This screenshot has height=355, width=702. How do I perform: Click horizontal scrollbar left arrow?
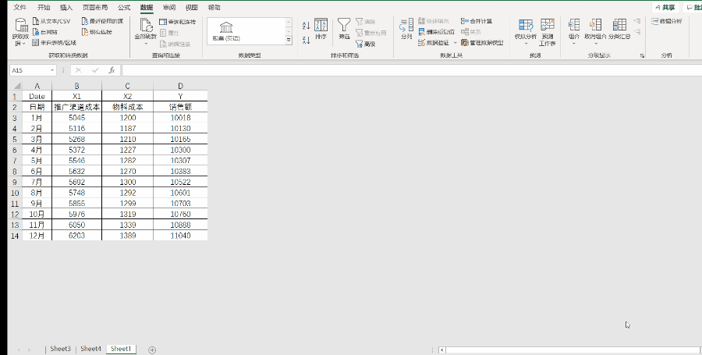click(x=442, y=350)
